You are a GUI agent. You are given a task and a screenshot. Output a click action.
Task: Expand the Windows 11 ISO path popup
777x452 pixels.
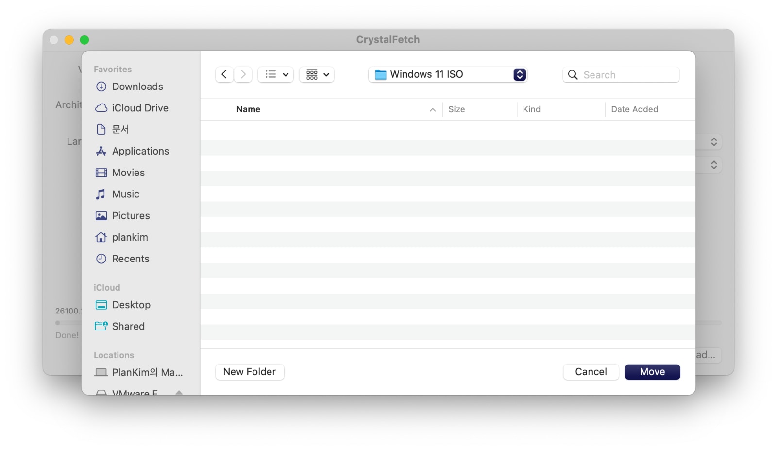point(448,74)
